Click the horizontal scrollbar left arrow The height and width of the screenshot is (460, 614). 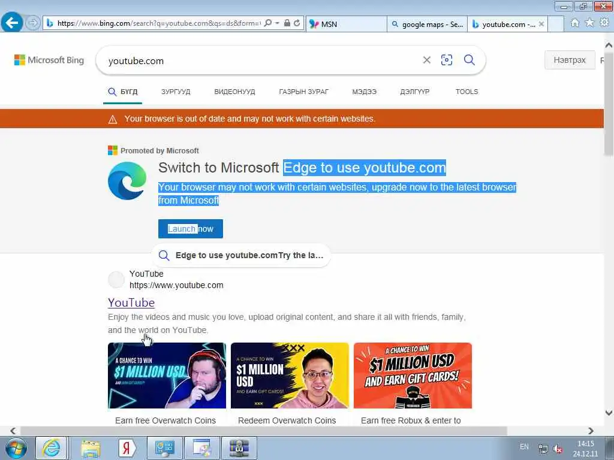[x=13, y=431]
